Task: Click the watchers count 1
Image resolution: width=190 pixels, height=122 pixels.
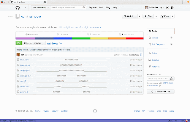Action: (139, 16)
